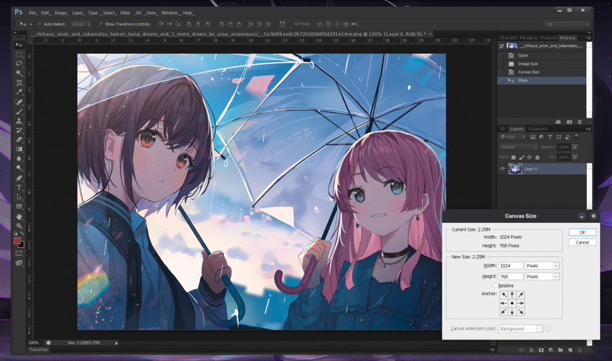
Task: Select the Open history state
Action: 541,56
